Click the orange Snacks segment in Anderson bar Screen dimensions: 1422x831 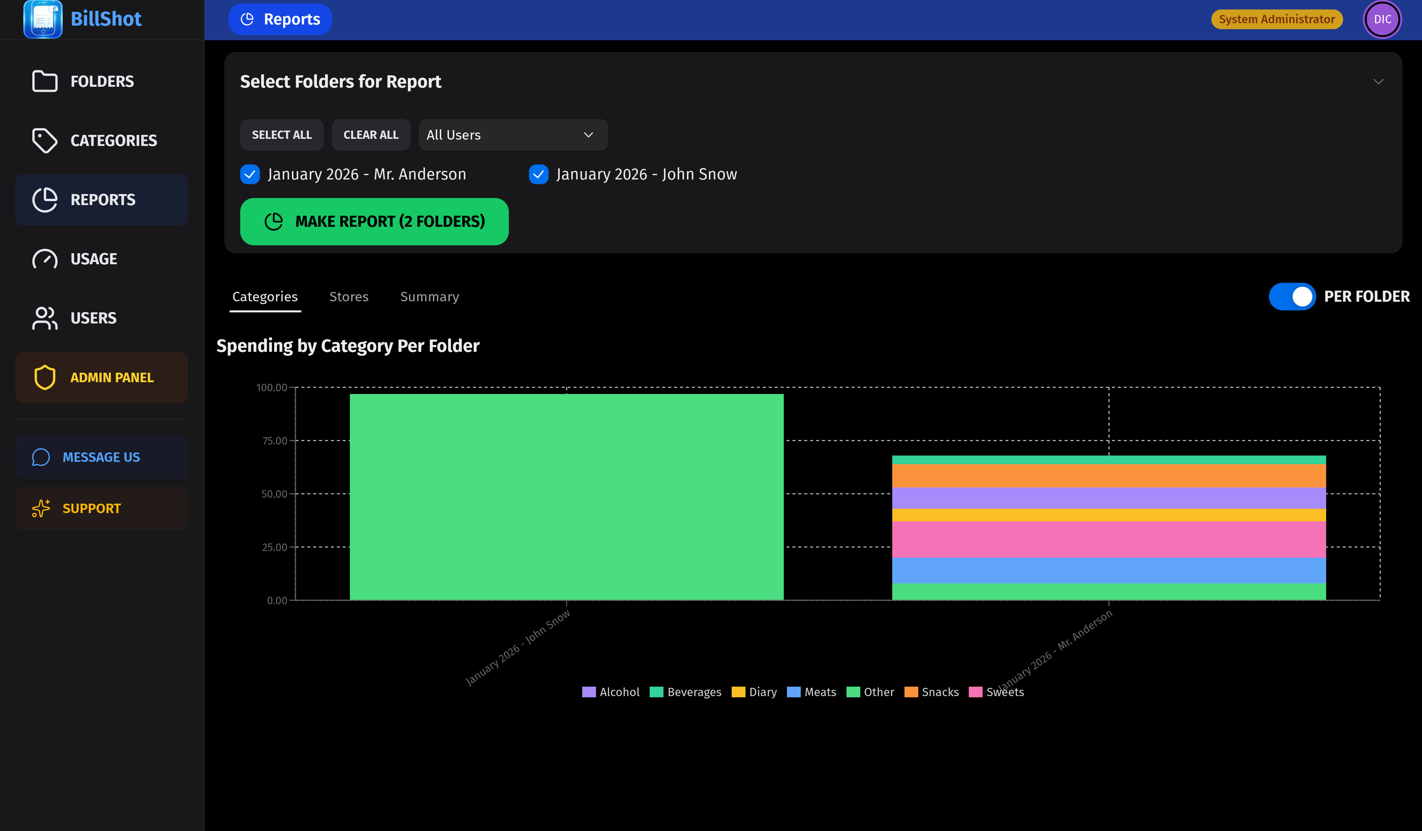(1109, 476)
